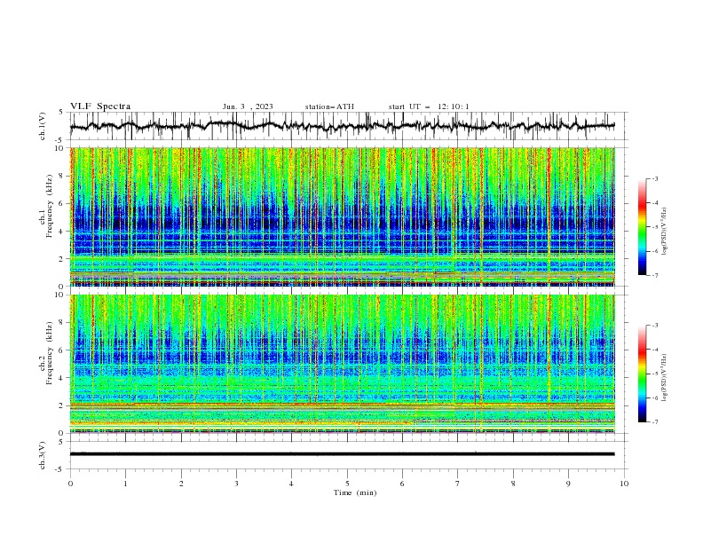The width and height of the screenshot is (703, 543).
Task: Click the upper color scale bar
Action: (642, 226)
